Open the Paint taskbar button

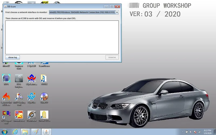[x=36, y=132]
